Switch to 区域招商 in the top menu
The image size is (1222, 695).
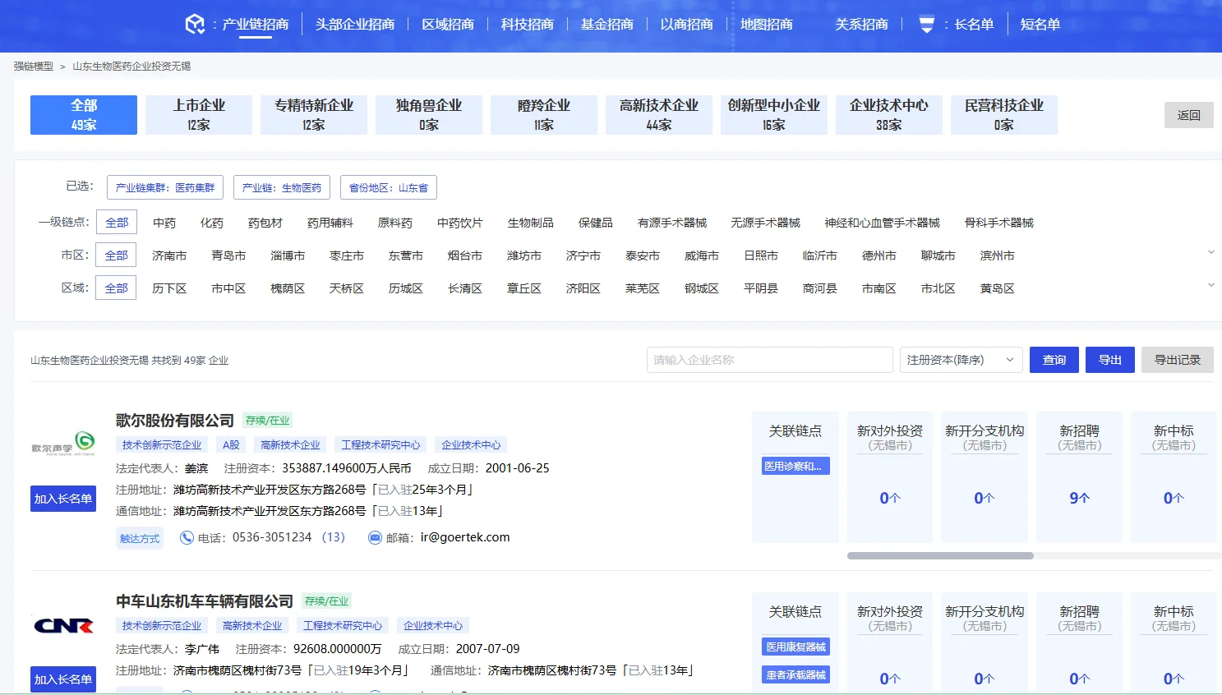tap(448, 25)
